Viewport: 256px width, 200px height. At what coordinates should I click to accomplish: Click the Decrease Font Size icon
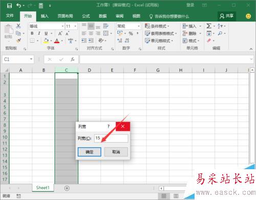coord(68,33)
